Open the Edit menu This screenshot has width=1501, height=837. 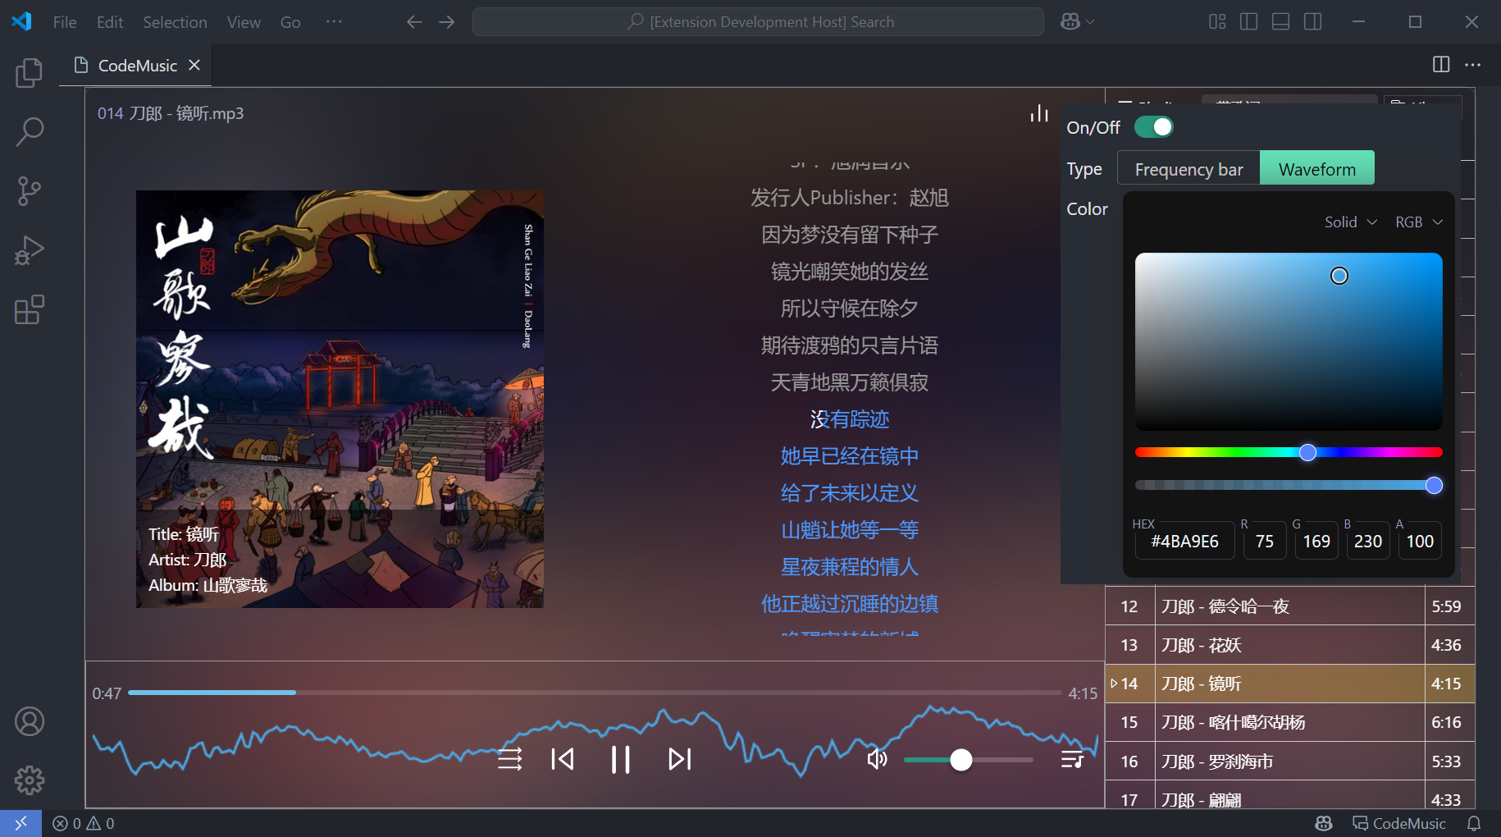[x=110, y=22]
